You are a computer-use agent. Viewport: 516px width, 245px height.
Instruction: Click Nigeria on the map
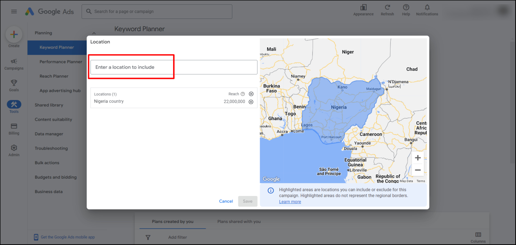pos(339,107)
